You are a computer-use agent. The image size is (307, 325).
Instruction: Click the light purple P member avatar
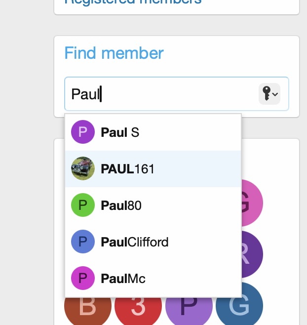point(189,309)
